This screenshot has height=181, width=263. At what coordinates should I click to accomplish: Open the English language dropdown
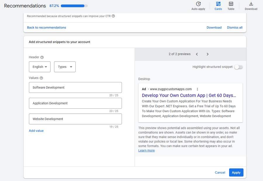coord(40,67)
